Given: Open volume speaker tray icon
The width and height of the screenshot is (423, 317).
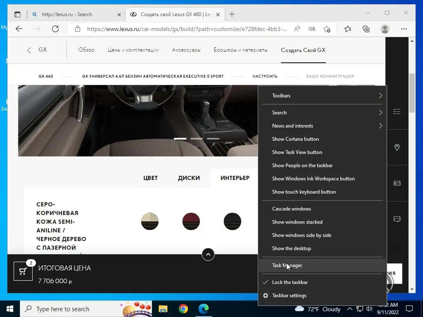Looking at the screenshot, I should coord(369,309).
